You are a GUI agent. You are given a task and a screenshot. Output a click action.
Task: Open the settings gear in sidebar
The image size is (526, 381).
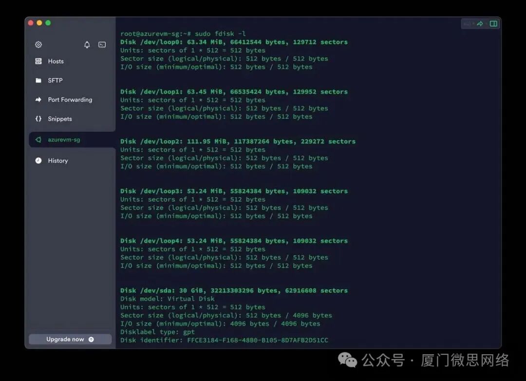[x=38, y=45]
